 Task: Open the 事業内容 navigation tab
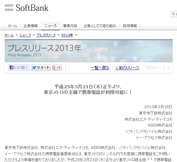70,26
